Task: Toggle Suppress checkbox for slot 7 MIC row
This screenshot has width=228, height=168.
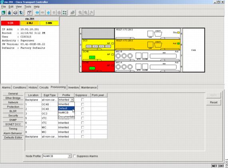Action: 83,127
